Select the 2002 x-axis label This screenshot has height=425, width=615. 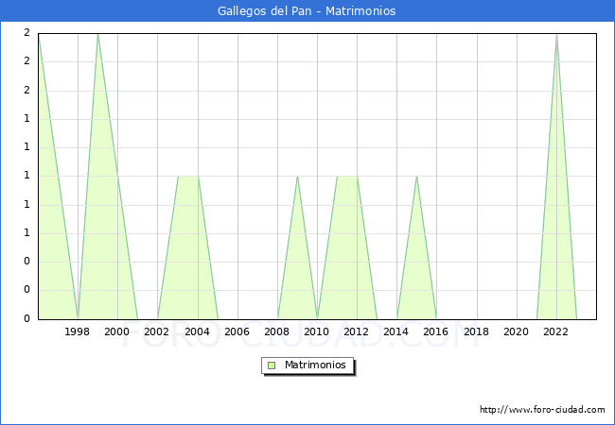(x=157, y=331)
